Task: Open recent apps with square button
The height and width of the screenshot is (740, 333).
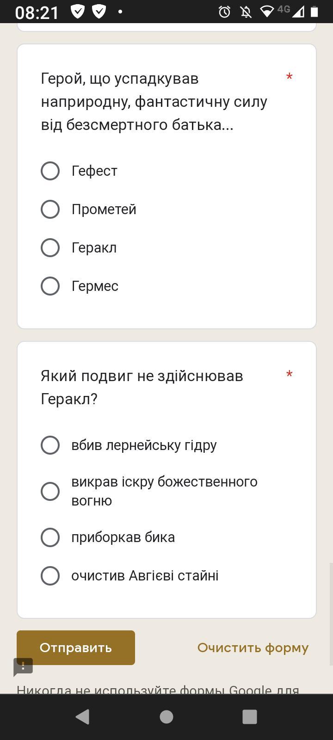Action: click(x=250, y=717)
